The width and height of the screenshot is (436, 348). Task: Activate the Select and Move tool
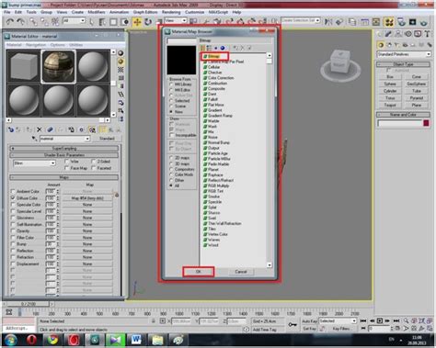coord(137,22)
